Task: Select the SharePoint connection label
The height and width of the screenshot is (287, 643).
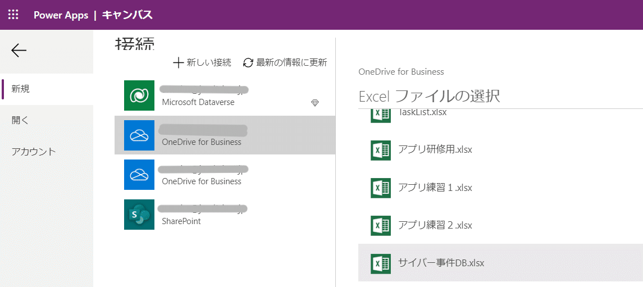Action: 181,221
